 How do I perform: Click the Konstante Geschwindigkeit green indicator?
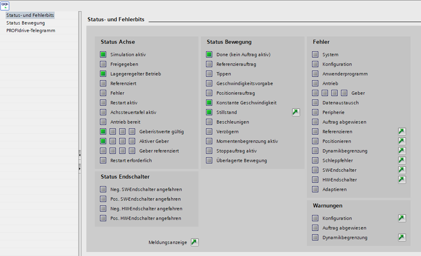[209, 103]
